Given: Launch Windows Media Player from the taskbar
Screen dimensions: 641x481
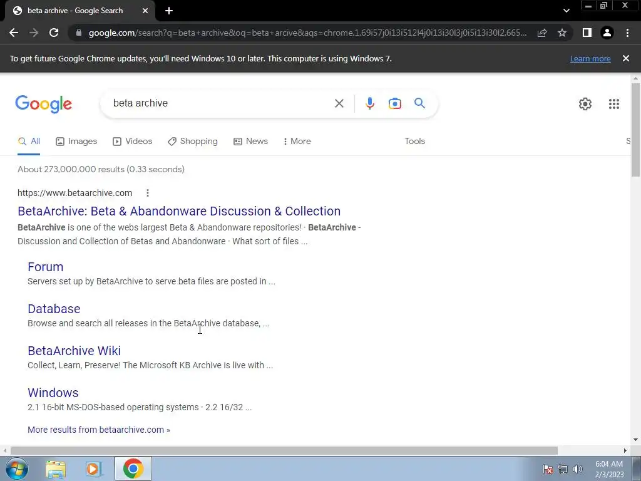Looking at the screenshot, I should click(93, 469).
